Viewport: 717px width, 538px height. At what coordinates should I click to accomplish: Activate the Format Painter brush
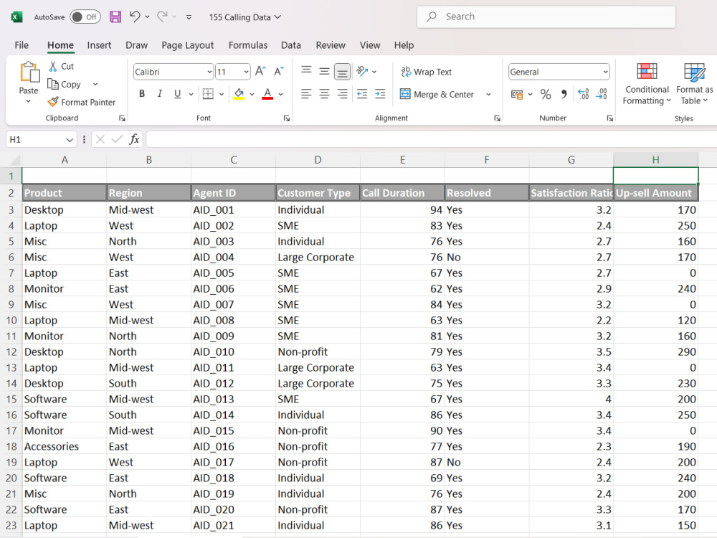[x=53, y=102]
